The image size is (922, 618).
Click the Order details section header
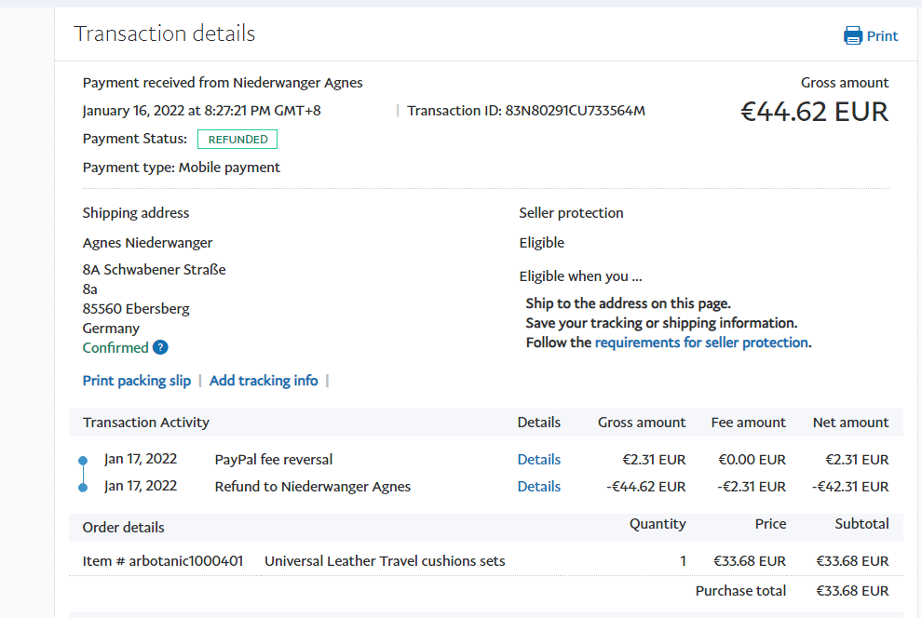(124, 528)
